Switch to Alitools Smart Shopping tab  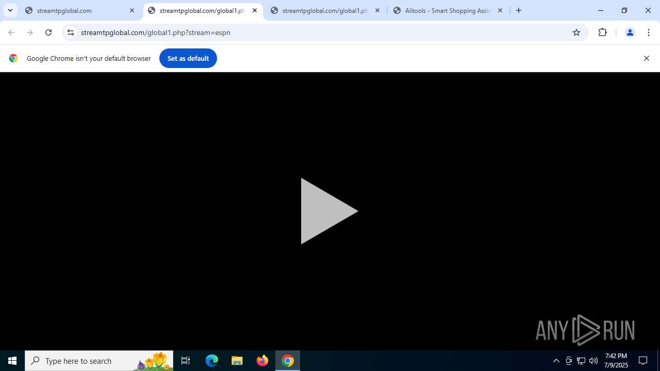point(448,10)
